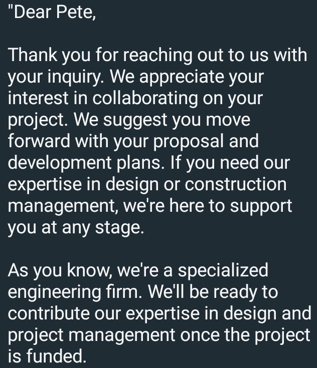This screenshot has height=368, width=317.
Task: Click the words "we're a specialized"
Action: coord(193,270)
